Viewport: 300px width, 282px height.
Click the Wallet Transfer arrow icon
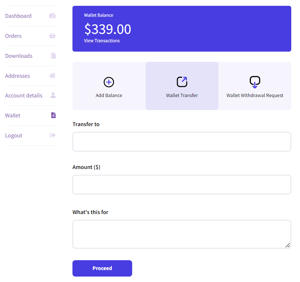pos(182,82)
